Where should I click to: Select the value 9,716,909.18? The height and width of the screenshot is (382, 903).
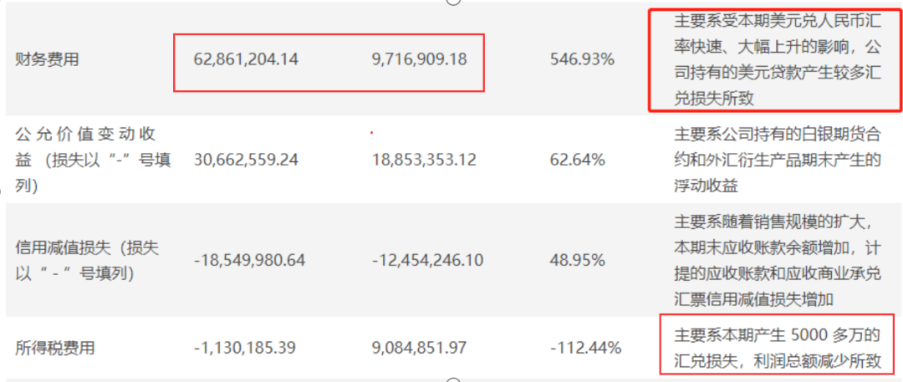[x=419, y=60]
